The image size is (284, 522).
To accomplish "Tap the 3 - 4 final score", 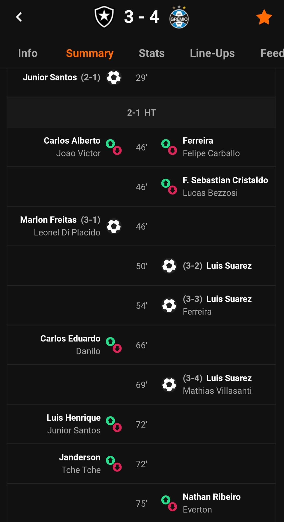I will pyautogui.click(x=142, y=17).
